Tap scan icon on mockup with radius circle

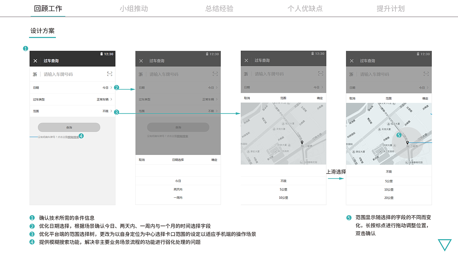coord(426,74)
